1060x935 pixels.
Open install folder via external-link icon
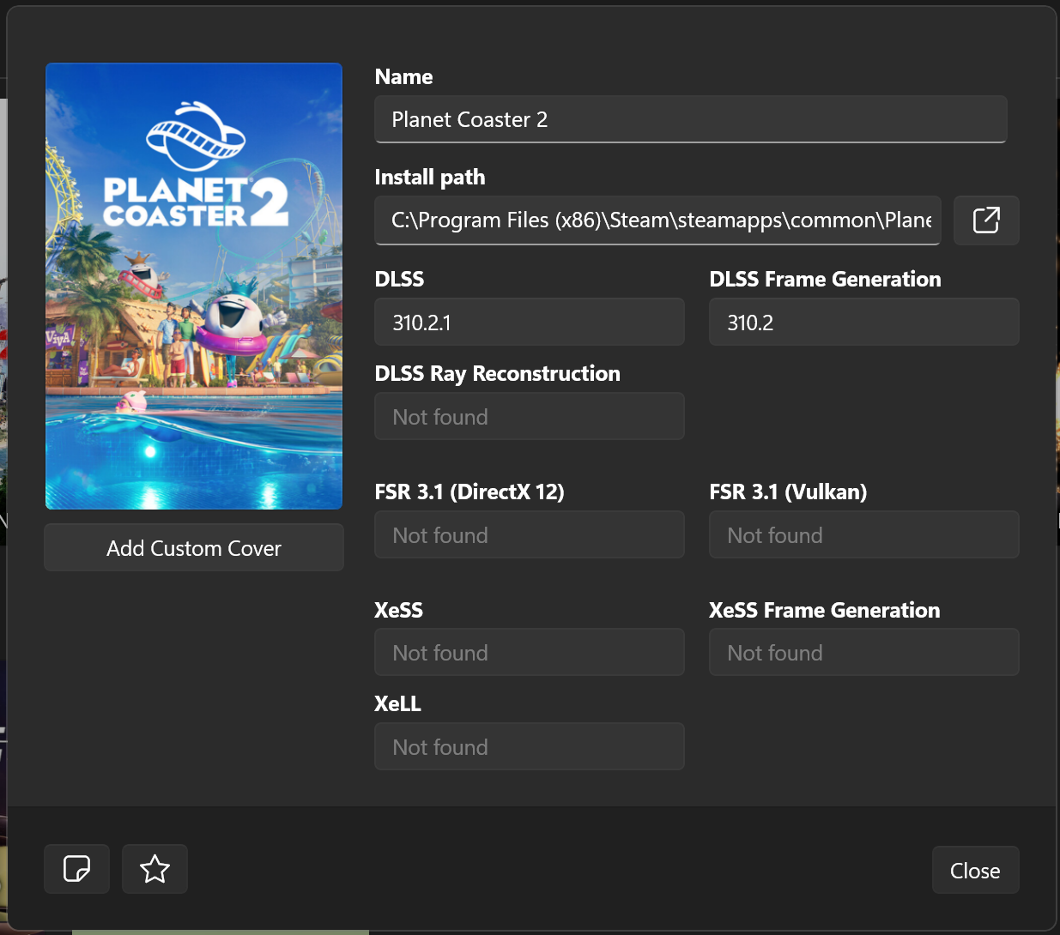click(986, 220)
